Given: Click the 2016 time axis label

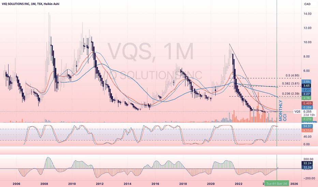Looking at the screenshot, I should 155,184.
